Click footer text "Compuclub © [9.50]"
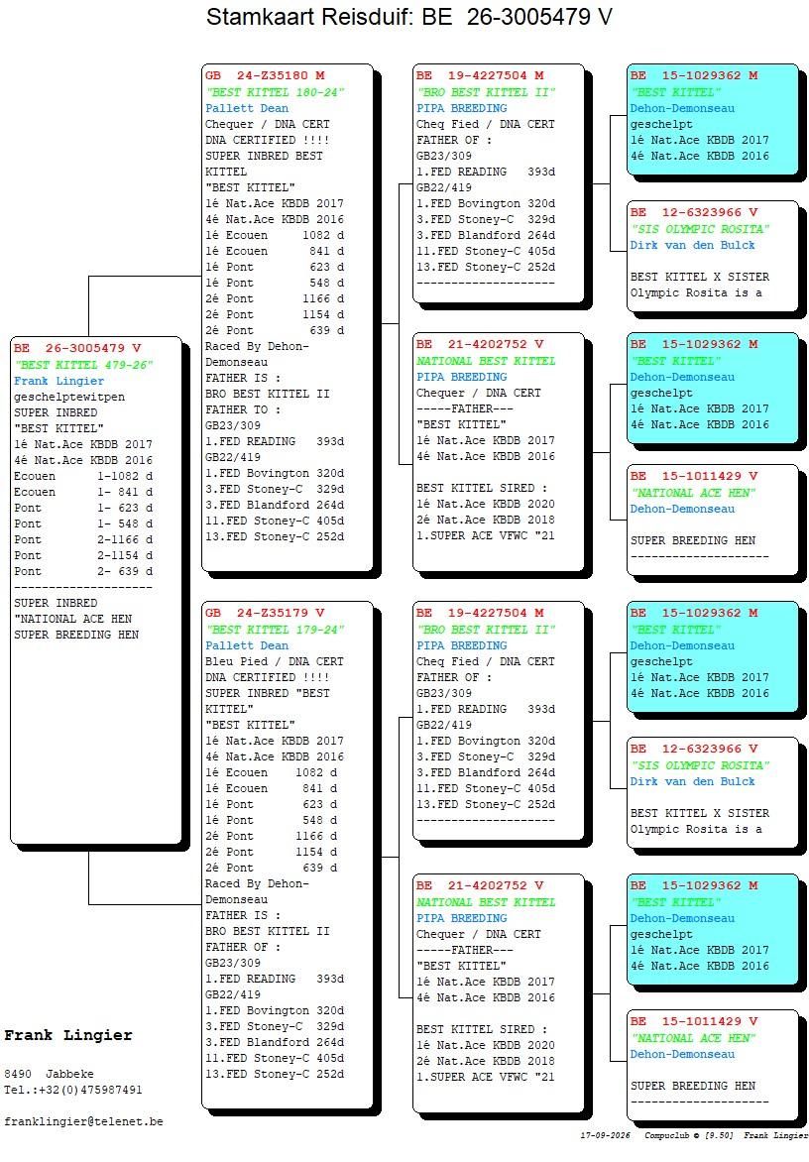This screenshot has width=809, height=1162. tap(688, 1135)
